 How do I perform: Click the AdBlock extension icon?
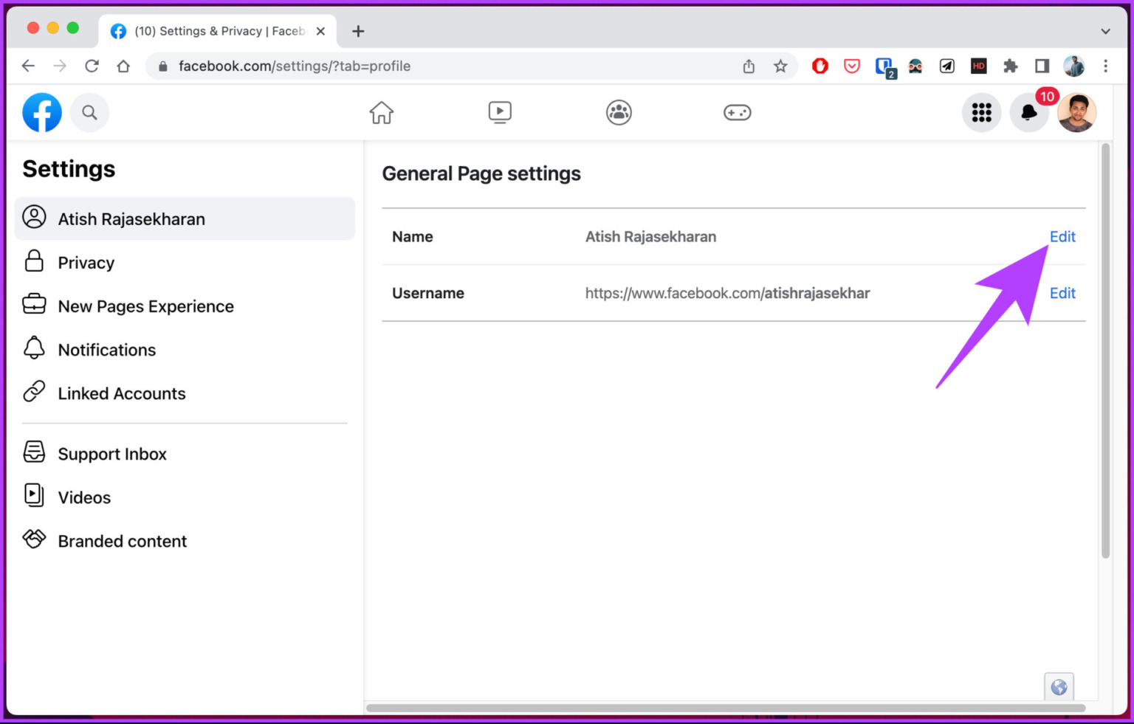point(819,66)
